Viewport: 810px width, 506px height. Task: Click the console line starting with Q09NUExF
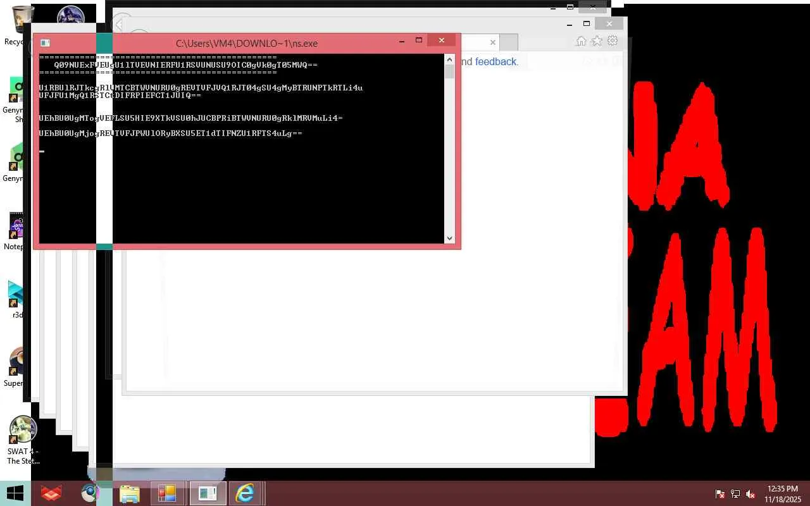click(x=186, y=65)
